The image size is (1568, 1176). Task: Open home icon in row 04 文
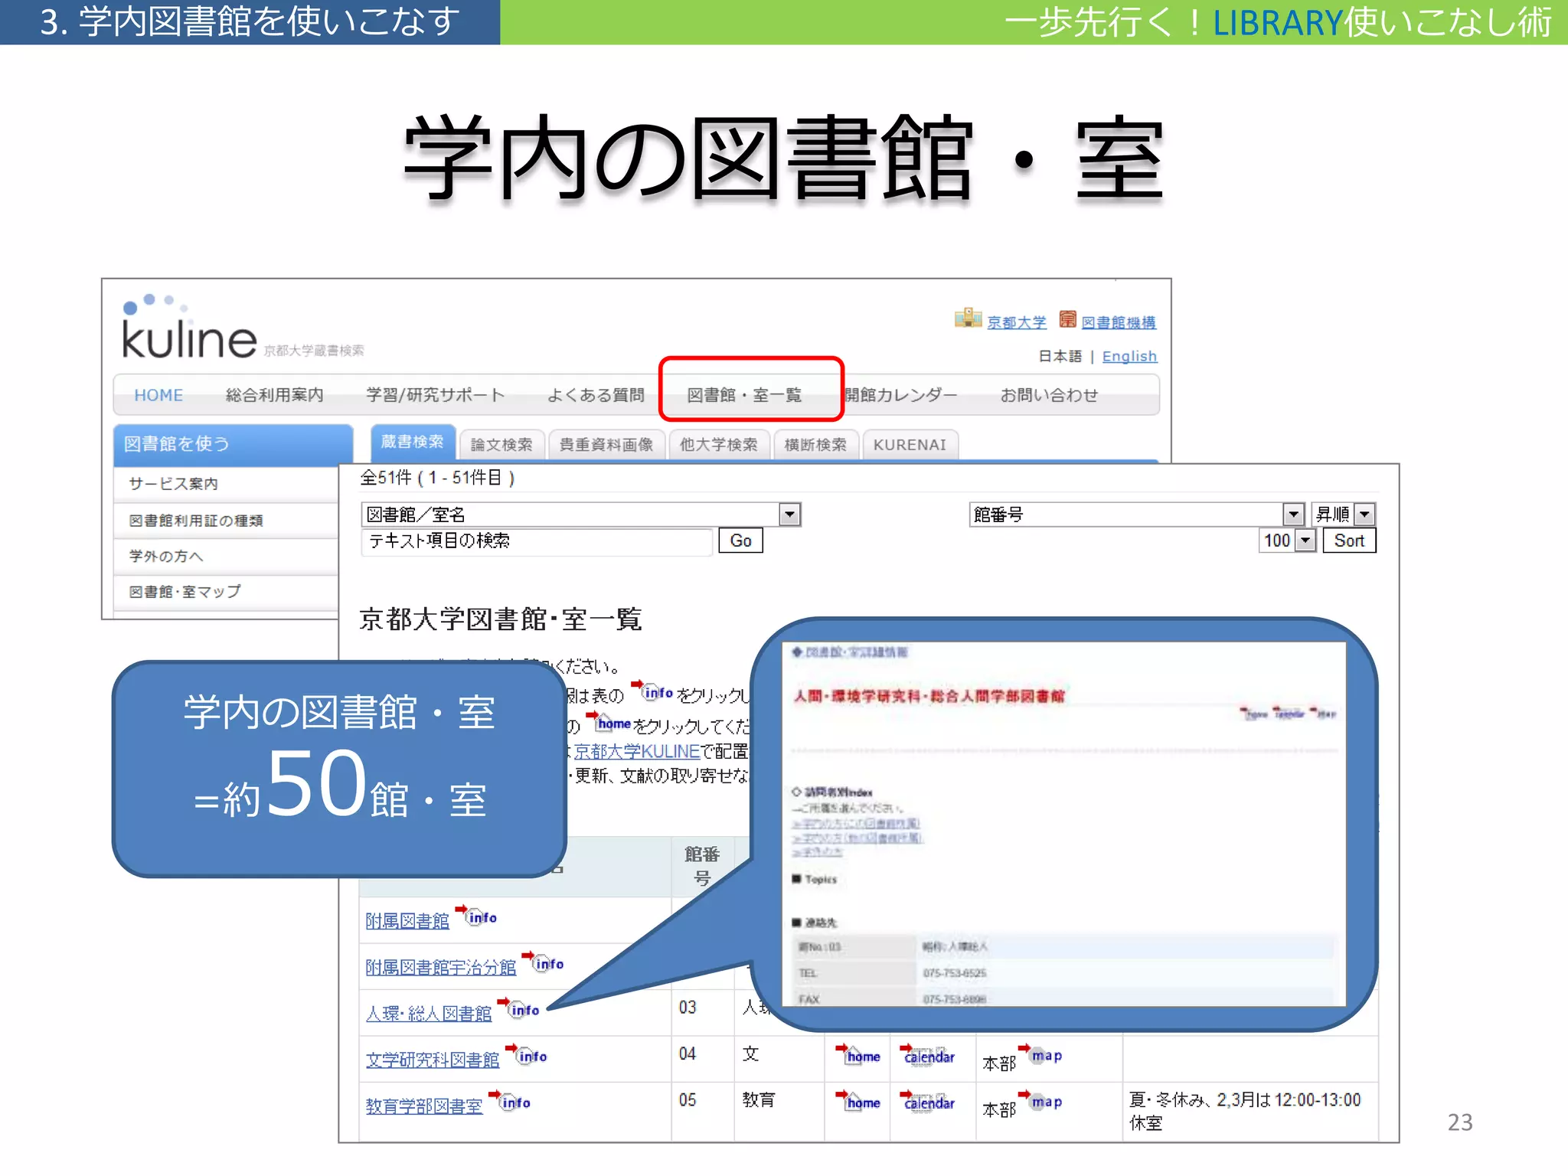858,1055
